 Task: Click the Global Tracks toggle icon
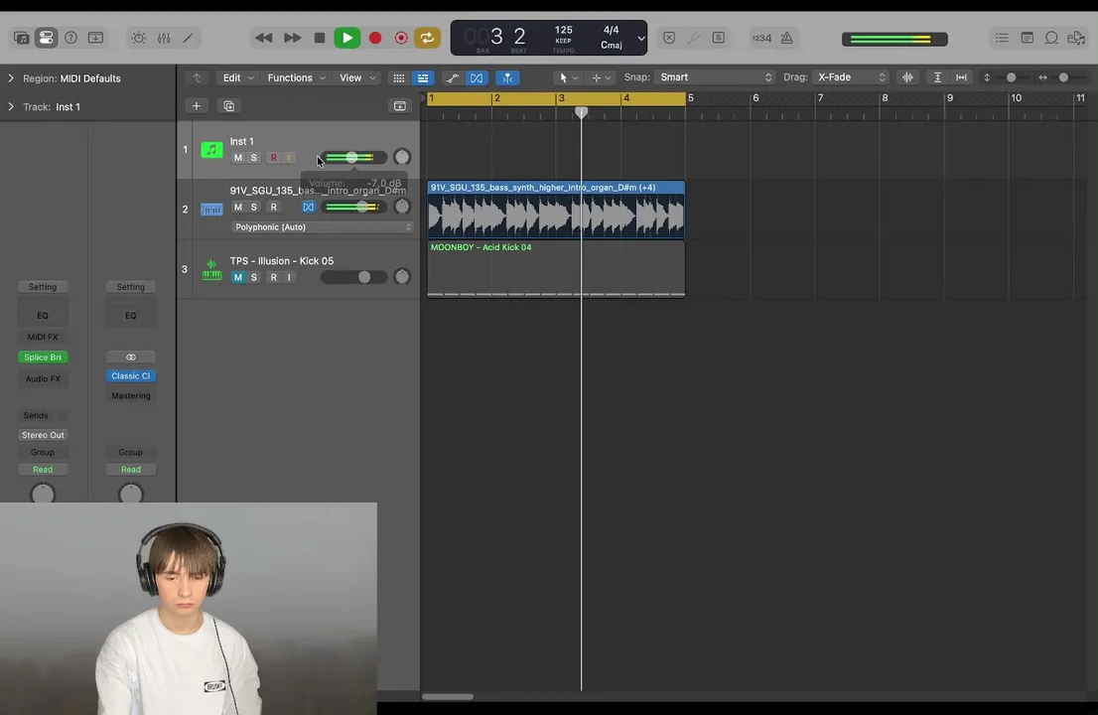coord(400,105)
